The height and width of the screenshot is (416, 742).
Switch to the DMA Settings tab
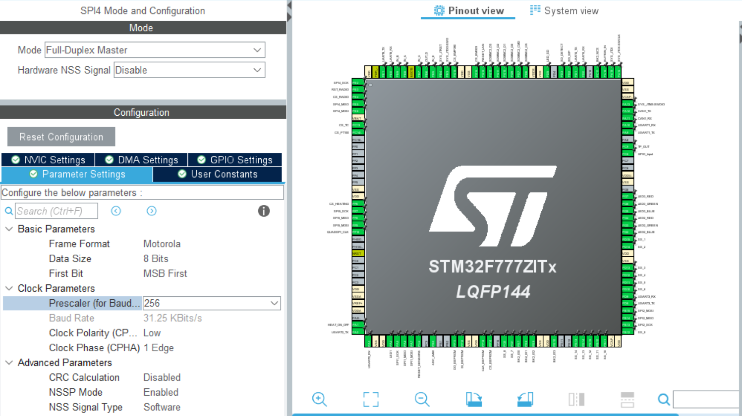click(142, 159)
